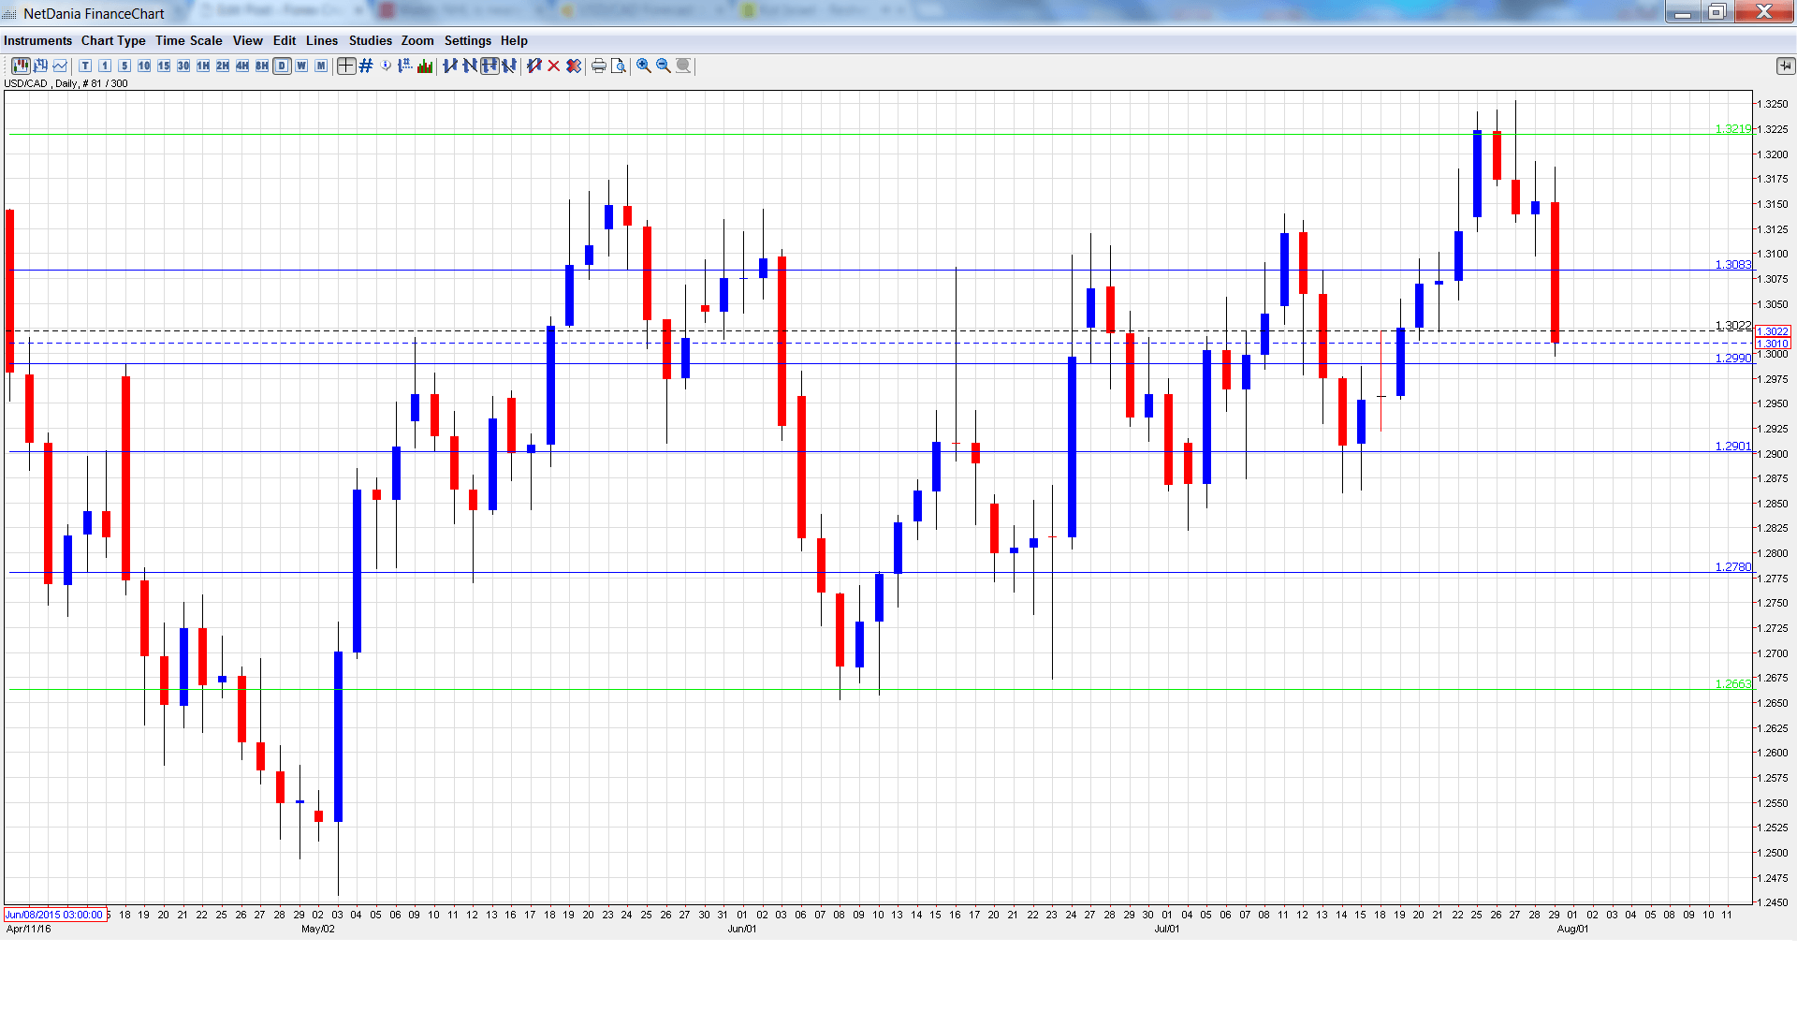The width and height of the screenshot is (1797, 1011).
Task: Open the Time Scale menu
Action: coord(189,40)
